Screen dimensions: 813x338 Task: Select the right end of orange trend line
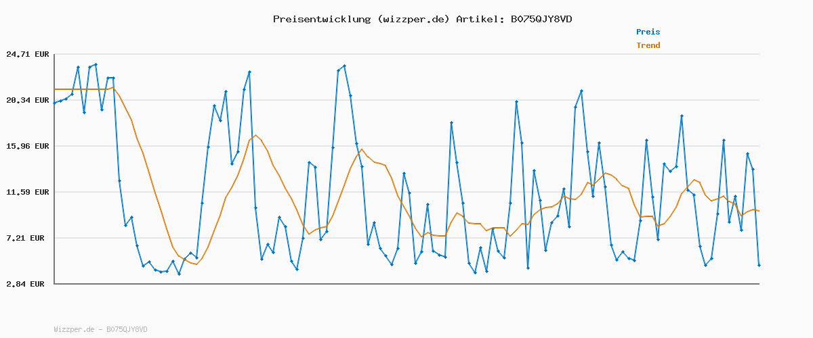tap(759, 211)
